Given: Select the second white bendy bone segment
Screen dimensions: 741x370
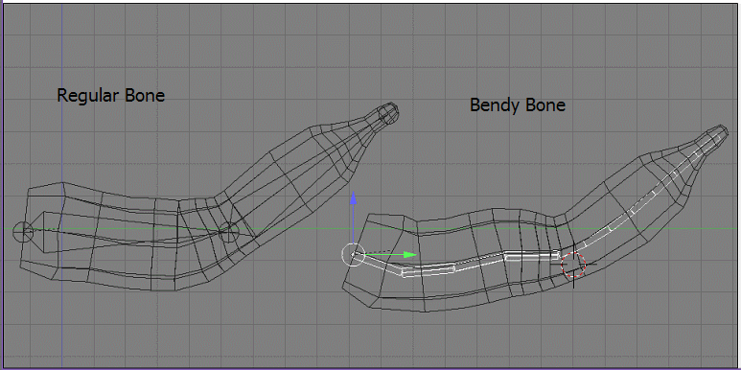Looking at the screenshot, I should [x=531, y=256].
